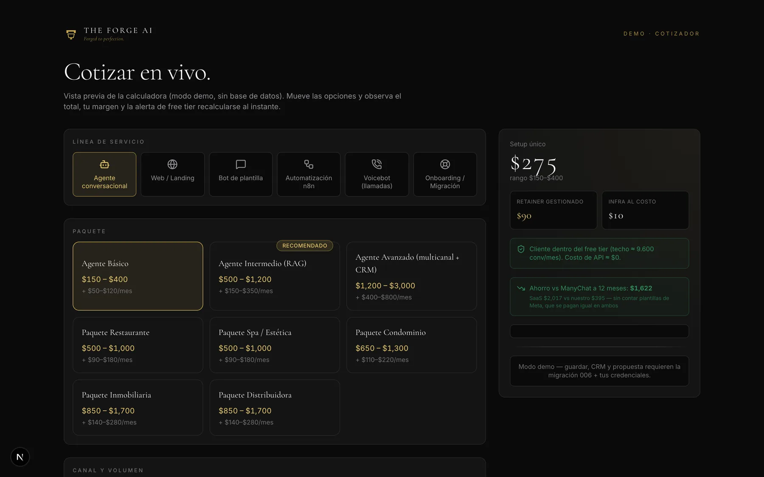Click the + $50–$120/mes retainer text
Image resolution: width=764 pixels, height=477 pixels.
tap(107, 291)
